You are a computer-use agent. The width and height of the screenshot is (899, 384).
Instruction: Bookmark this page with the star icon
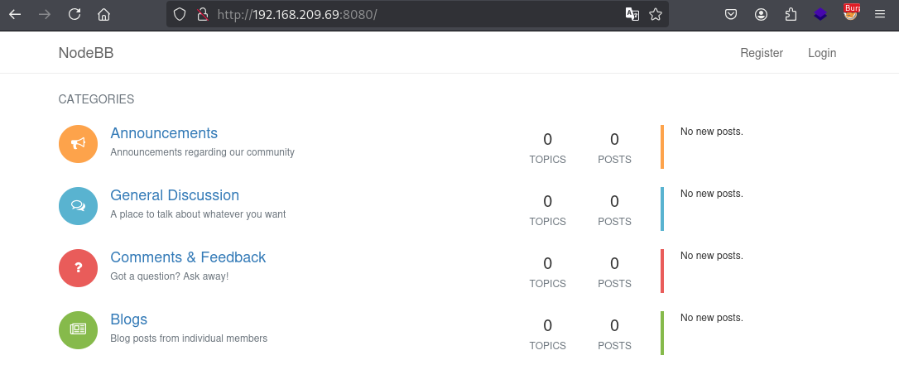(656, 14)
